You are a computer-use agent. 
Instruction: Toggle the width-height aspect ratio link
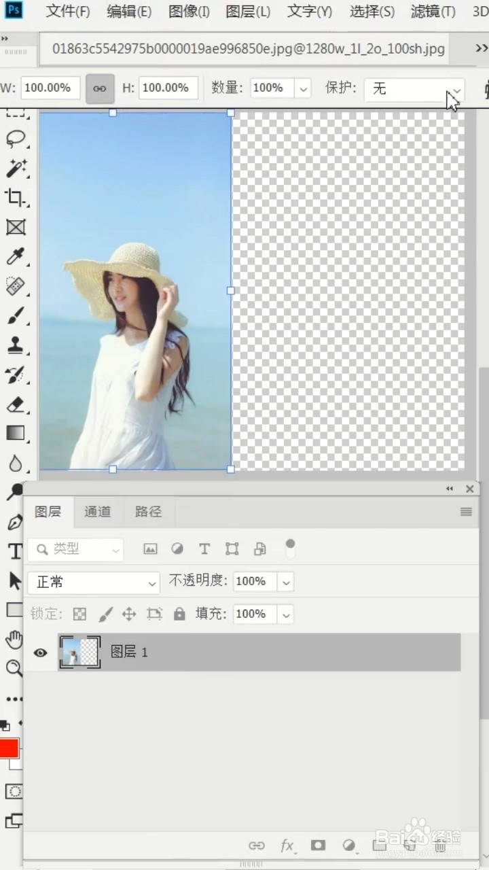(100, 88)
